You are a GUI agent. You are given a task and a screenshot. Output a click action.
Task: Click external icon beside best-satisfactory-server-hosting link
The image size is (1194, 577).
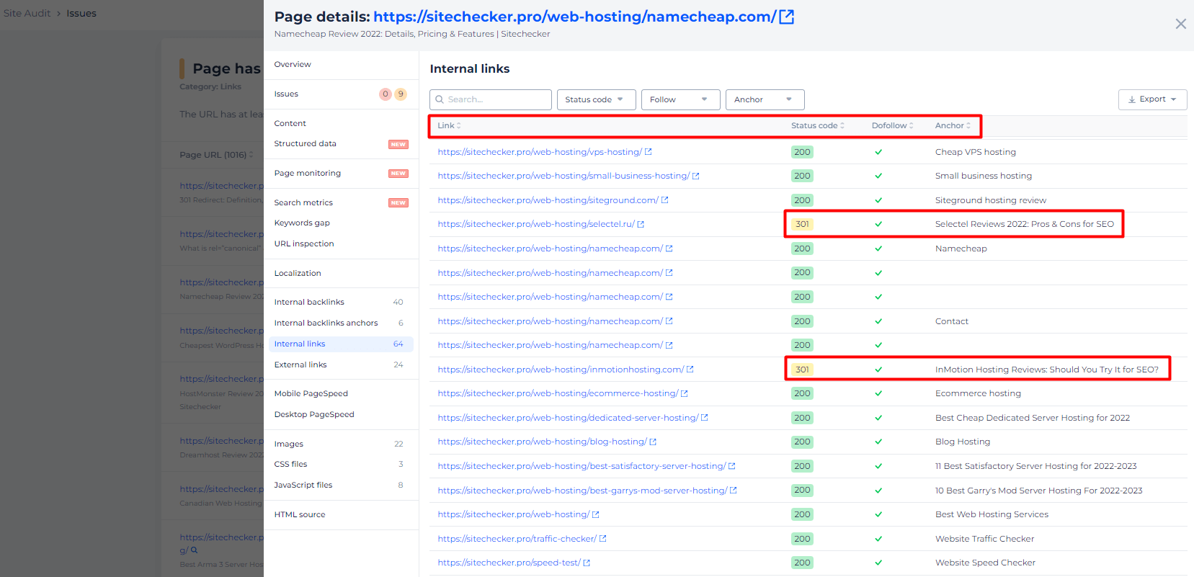pos(731,466)
